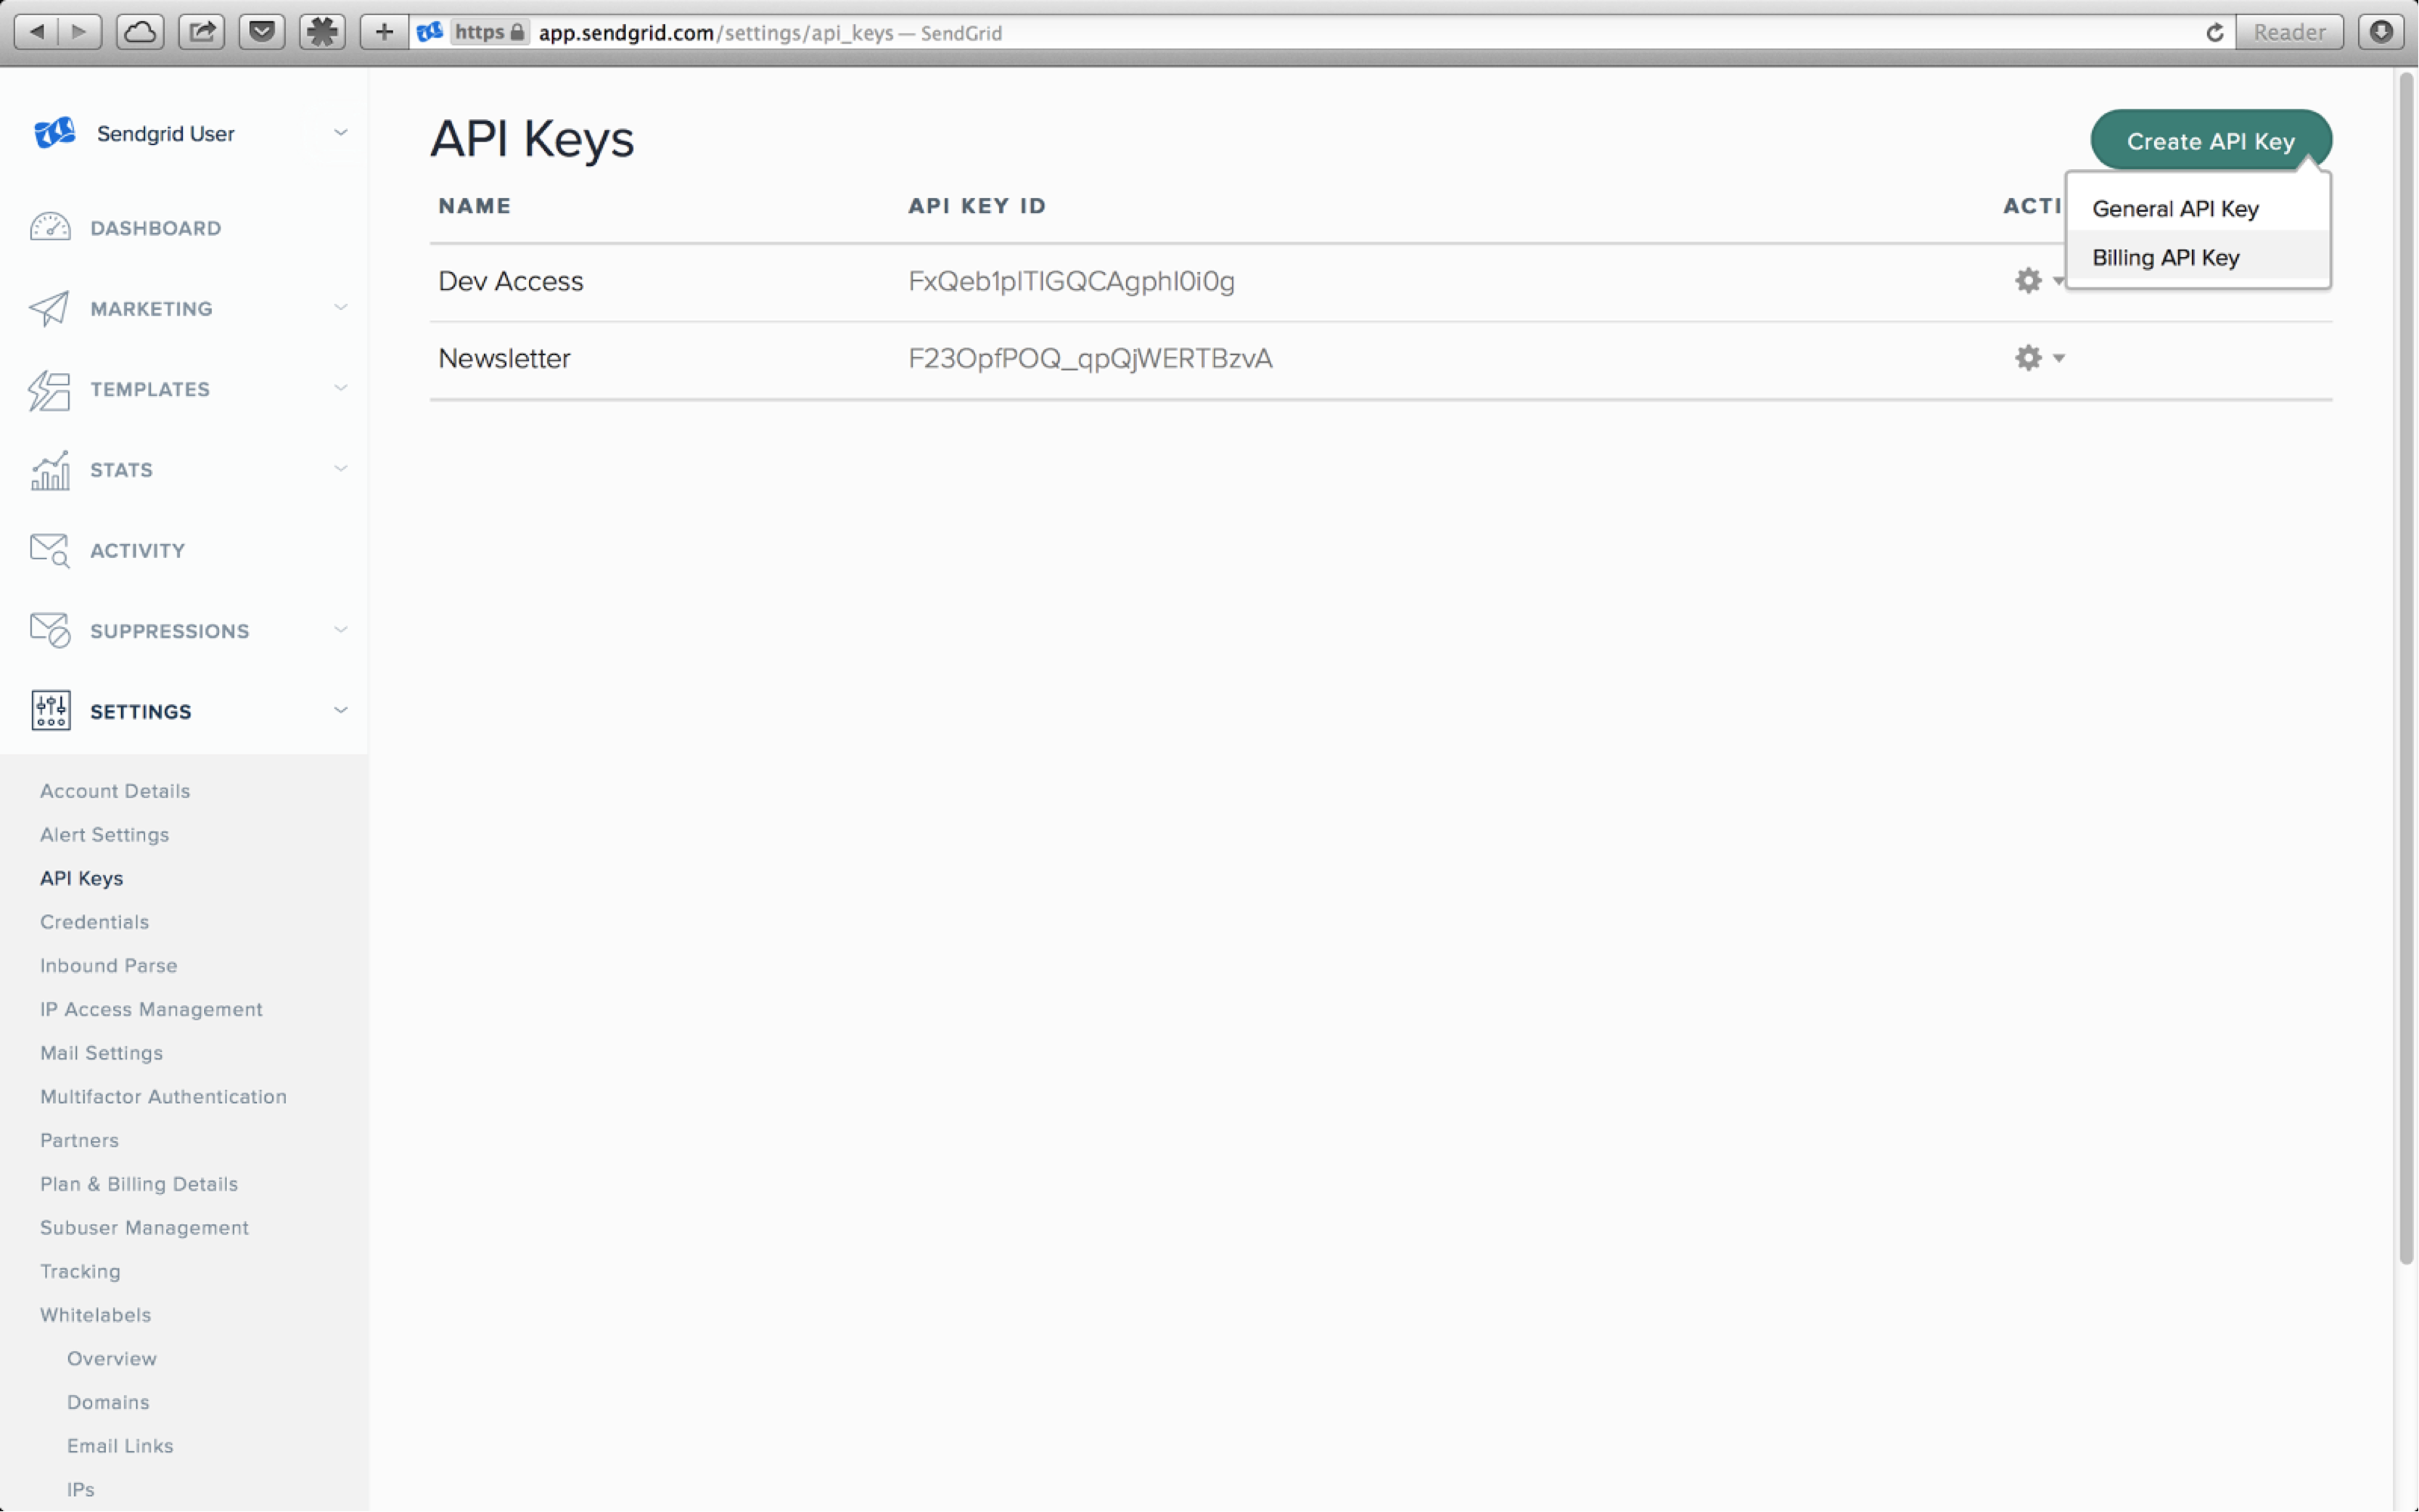
Task: Expand the Sendgrid User account menu
Action: tap(340, 132)
